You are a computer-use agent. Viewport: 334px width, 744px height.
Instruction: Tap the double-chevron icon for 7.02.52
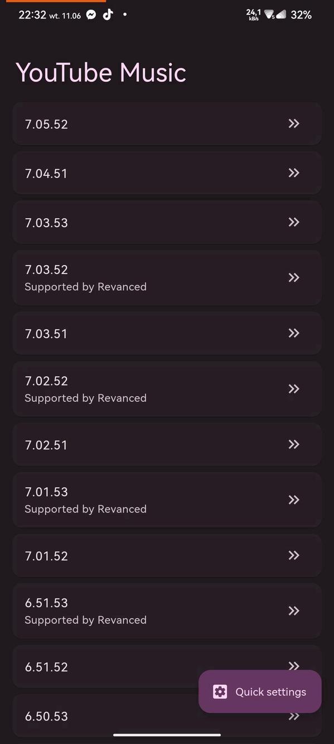(x=294, y=388)
